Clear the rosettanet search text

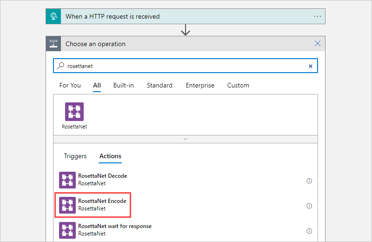pyautogui.click(x=311, y=66)
